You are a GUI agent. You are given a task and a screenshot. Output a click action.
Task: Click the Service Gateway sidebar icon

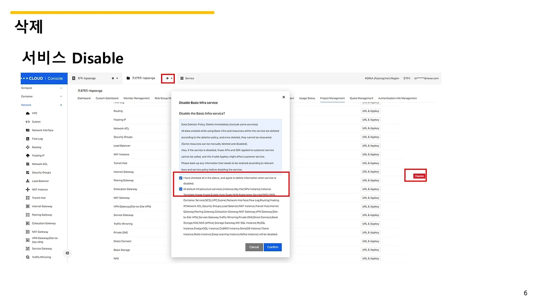click(28, 249)
